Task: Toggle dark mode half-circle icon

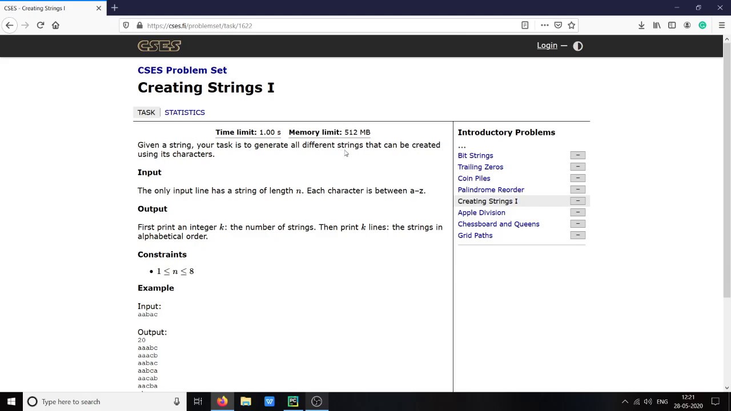Action: coord(578,46)
